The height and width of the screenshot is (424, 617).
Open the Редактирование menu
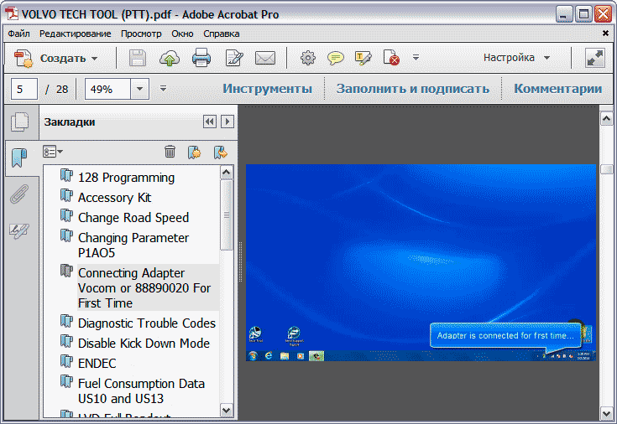click(x=75, y=34)
